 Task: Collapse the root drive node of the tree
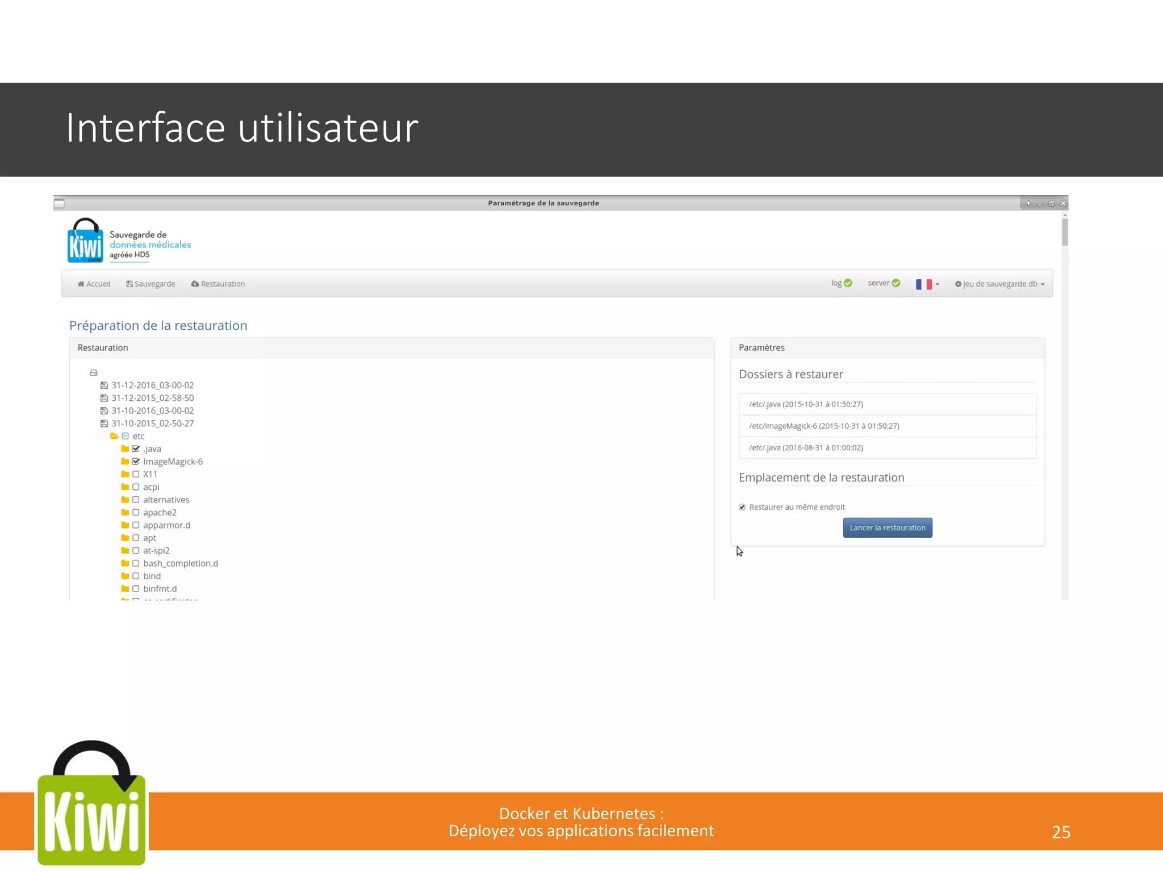(x=94, y=373)
